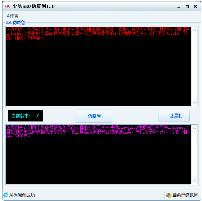This screenshot has width=202, height=201.
Task: Click the upper text area's scrollbar track
Action: 195,67
